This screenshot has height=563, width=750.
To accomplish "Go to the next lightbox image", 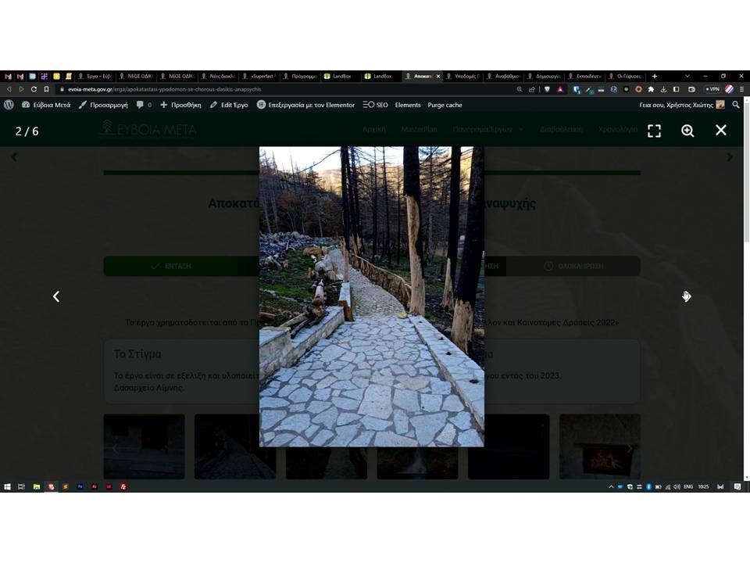I will pyautogui.click(x=687, y=297).
